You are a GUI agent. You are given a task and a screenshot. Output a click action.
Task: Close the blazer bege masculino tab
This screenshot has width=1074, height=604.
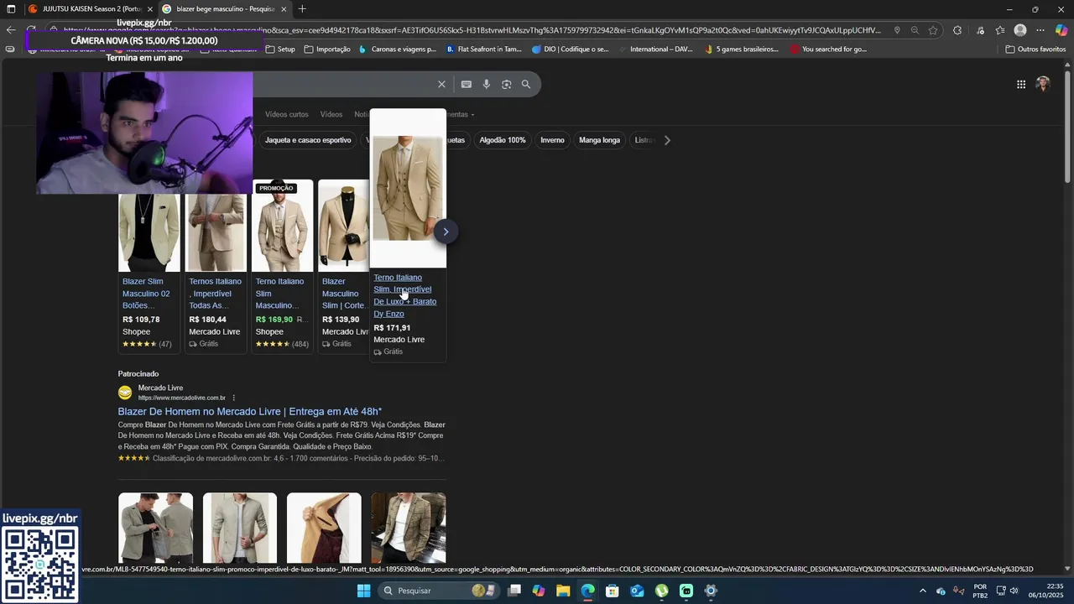coord(284,9)
